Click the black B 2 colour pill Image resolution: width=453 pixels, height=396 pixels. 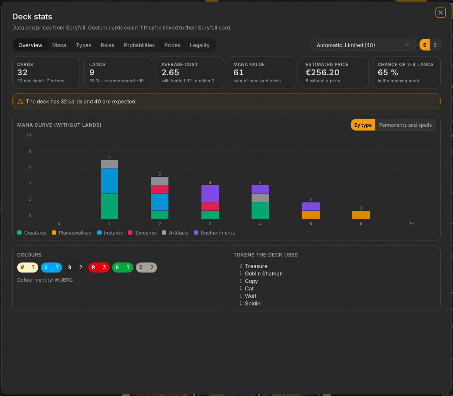75,268
